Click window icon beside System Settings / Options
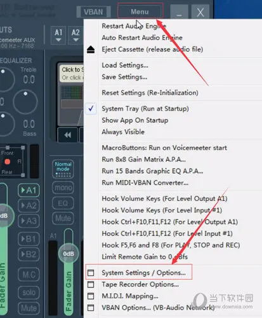The image size is (262, 318). click(x=91, y=273)
